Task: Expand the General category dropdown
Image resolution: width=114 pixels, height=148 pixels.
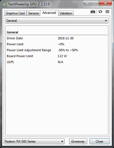Action: pyautogui.click(x=57, y=21)
